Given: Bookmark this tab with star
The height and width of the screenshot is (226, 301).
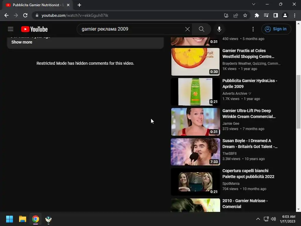Looking at the screenshot, I should click(x=245, y=15).
